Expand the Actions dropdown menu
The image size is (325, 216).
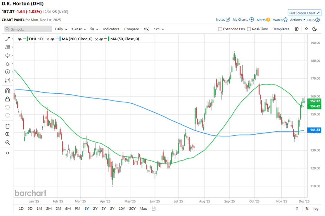click(298, 20)
